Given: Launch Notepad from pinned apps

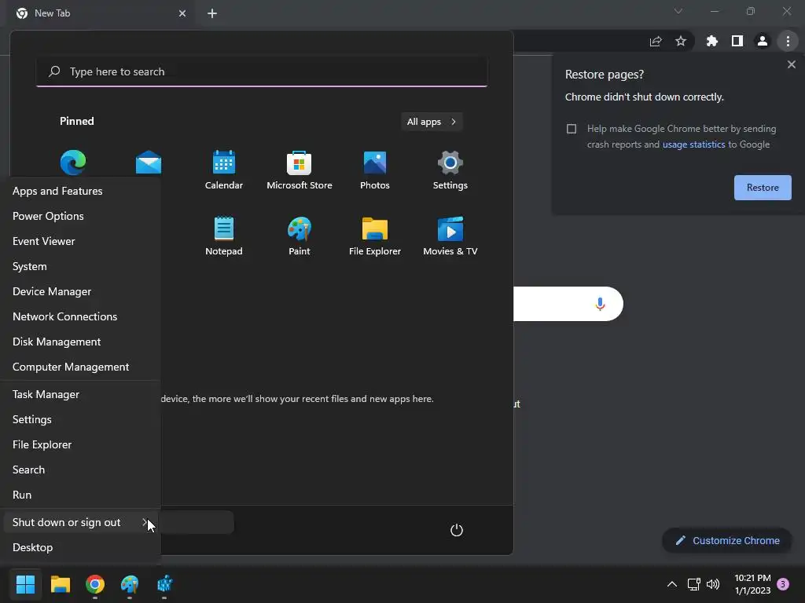Looking at the screenshot, I should [224, 236].
